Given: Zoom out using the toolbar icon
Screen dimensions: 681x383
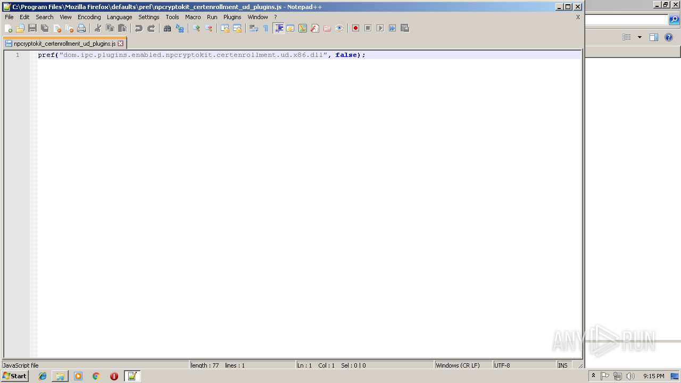Looking at the screenshot, I should (209, 28).
